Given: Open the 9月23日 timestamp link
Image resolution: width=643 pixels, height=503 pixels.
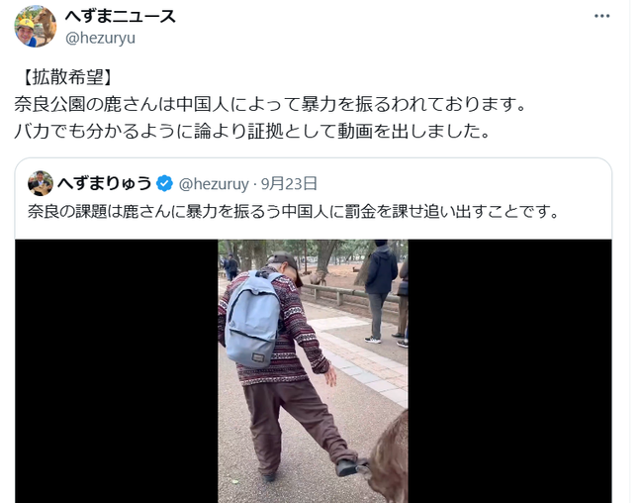Looking at the screenshot, I should pyautogui.click(x=289, y=183).
